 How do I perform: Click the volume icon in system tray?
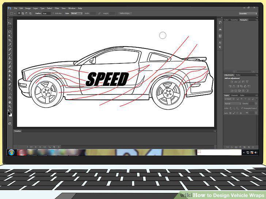tap(256, 152)
